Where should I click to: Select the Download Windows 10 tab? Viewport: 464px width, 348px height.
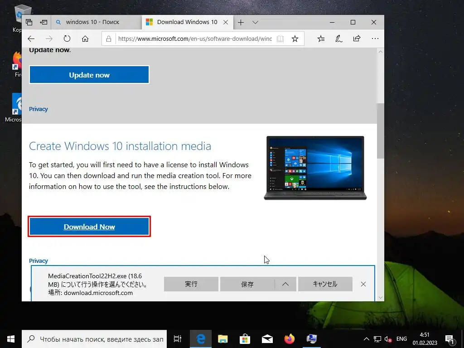pos(187,22)
